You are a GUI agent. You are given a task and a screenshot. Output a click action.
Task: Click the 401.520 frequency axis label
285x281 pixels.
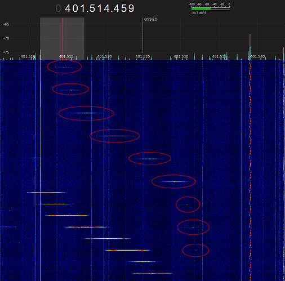point(104,56)
